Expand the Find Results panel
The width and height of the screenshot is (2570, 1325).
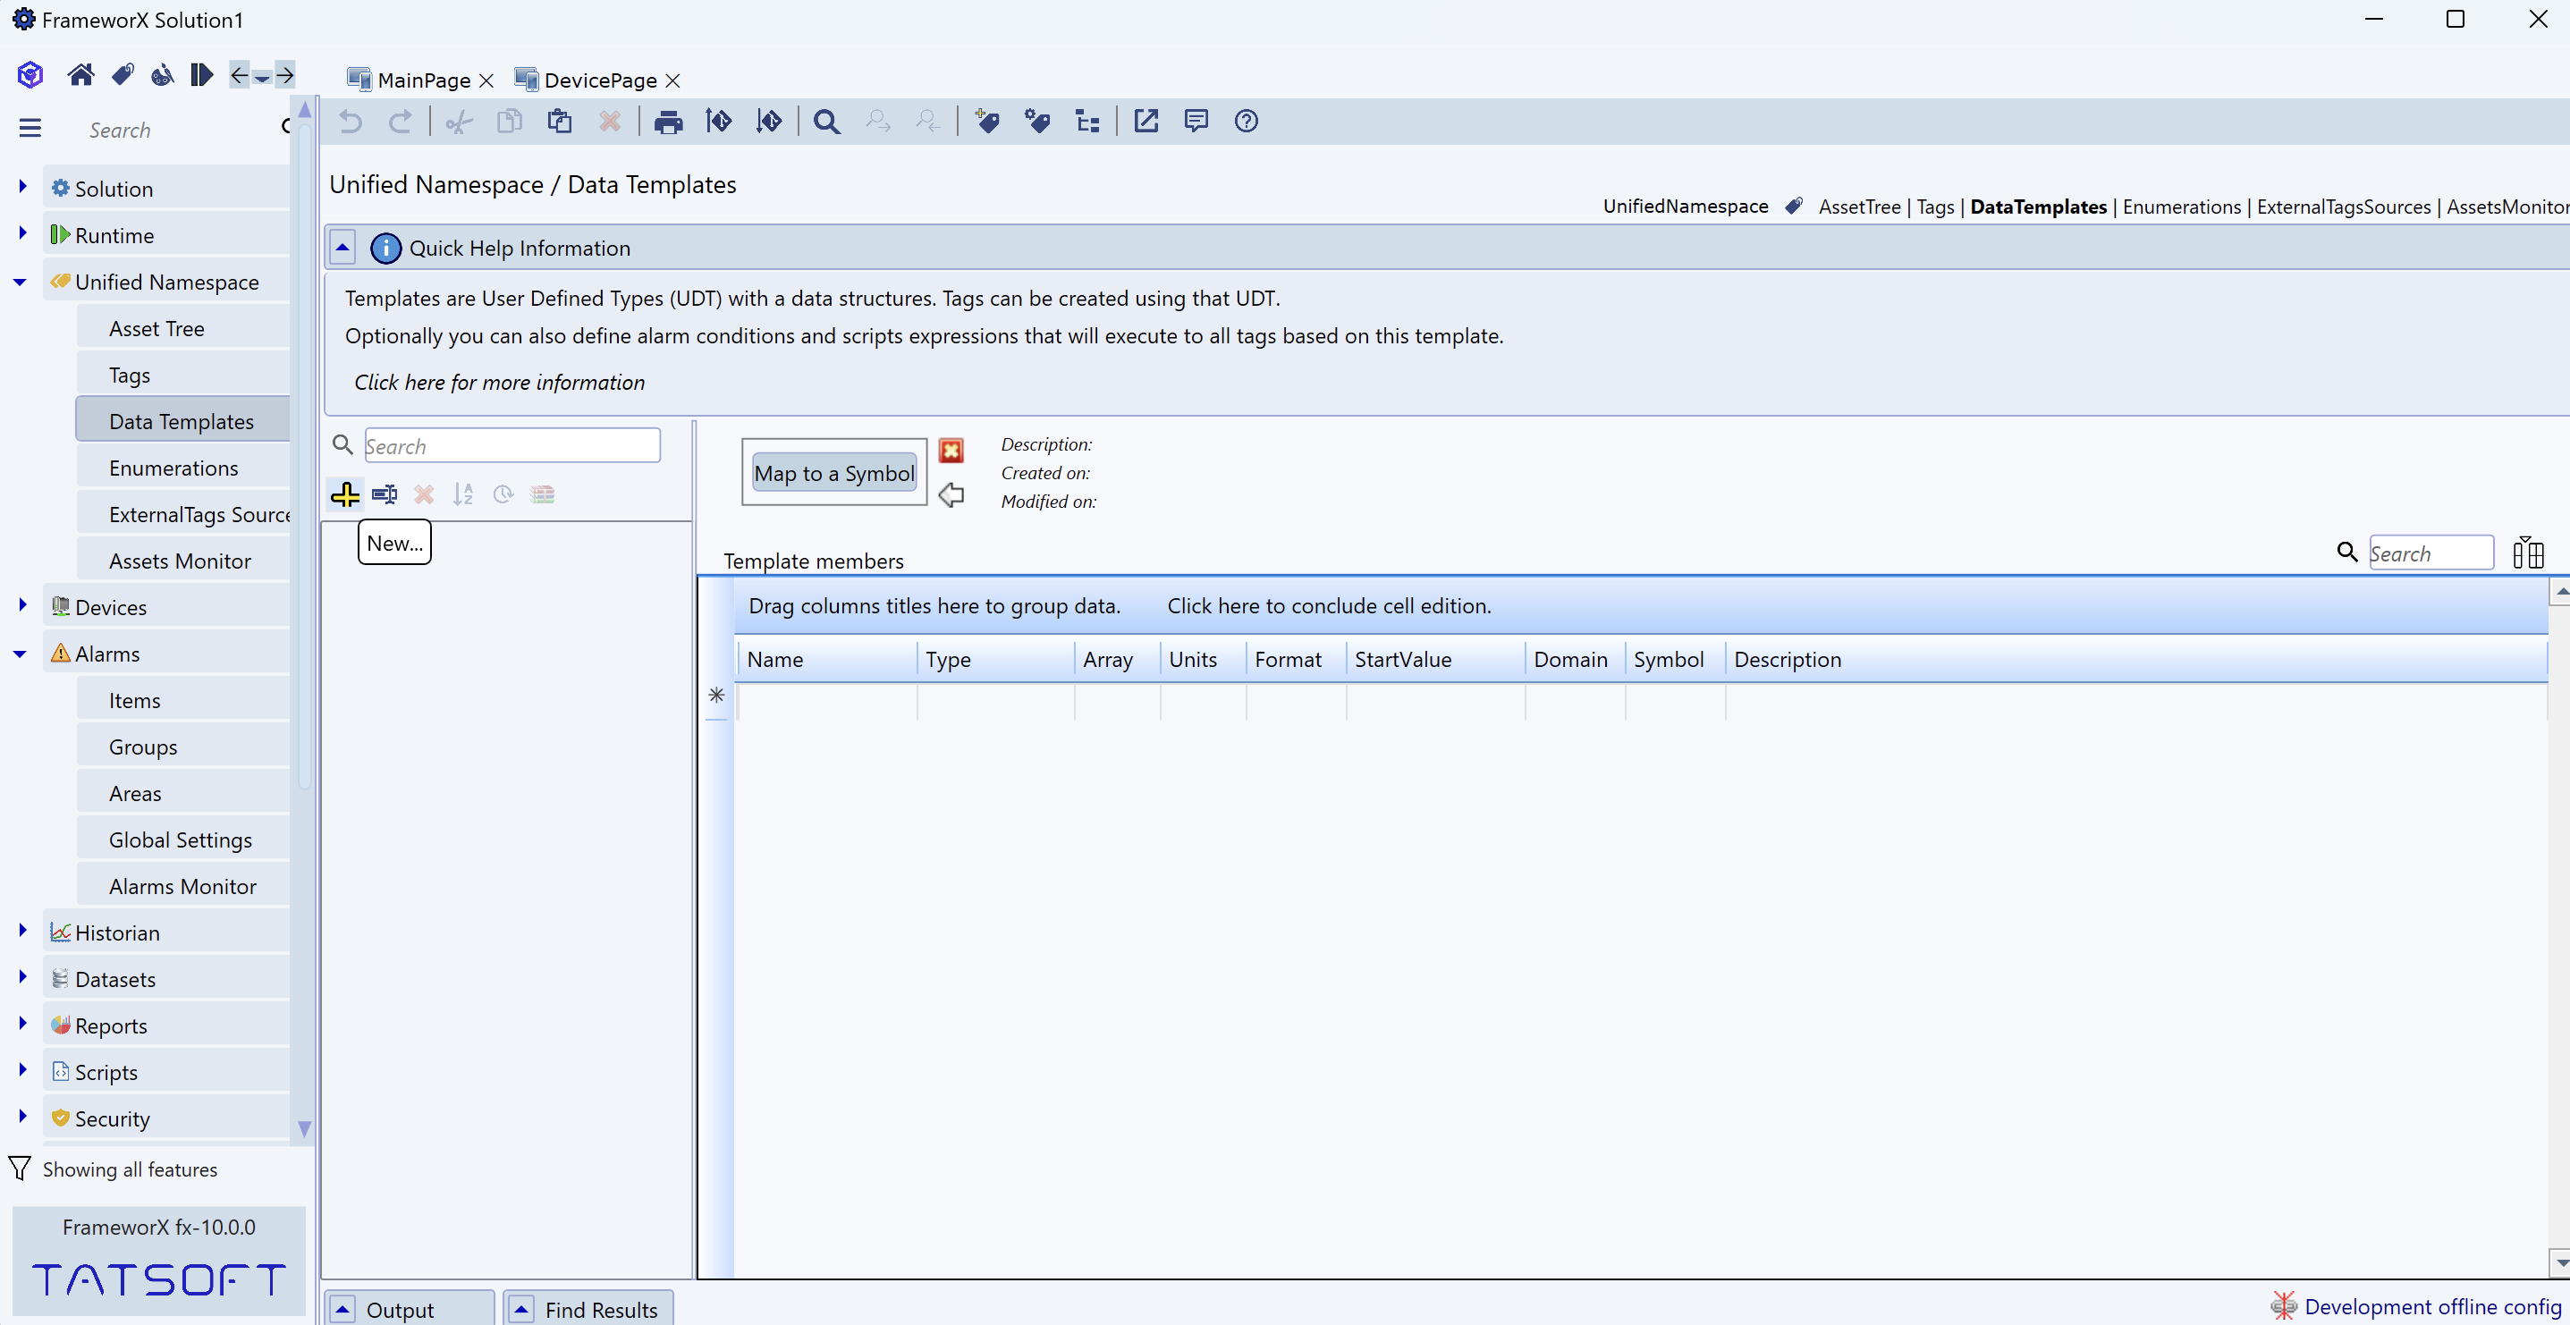point(522,1309)
